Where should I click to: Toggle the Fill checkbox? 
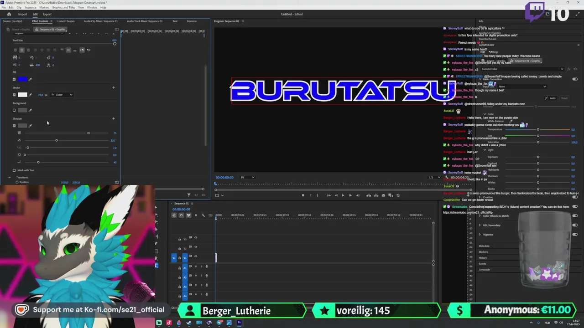click(14, 79)
